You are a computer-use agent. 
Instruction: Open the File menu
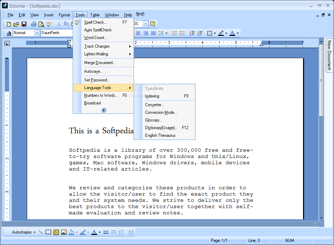[x=10, y=15]
